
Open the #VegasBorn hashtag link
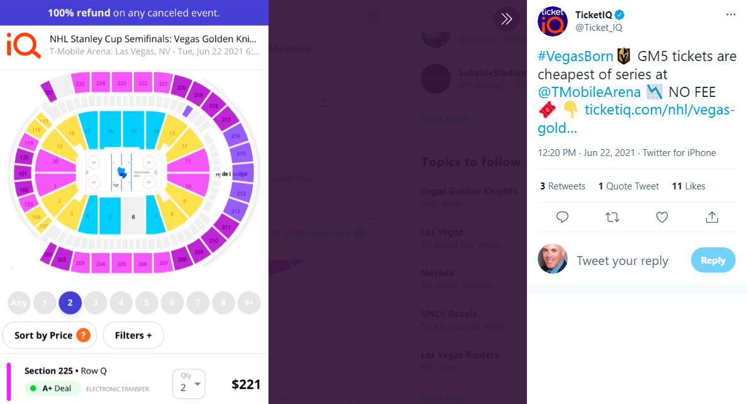pyautogui.click(x=575, y=57)
